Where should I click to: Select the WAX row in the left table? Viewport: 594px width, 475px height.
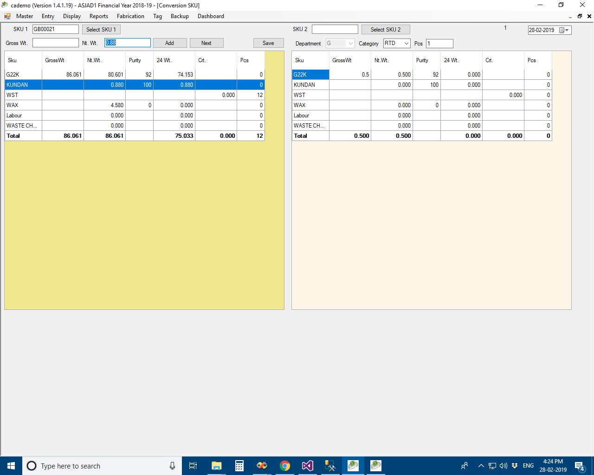coord(23,105)
